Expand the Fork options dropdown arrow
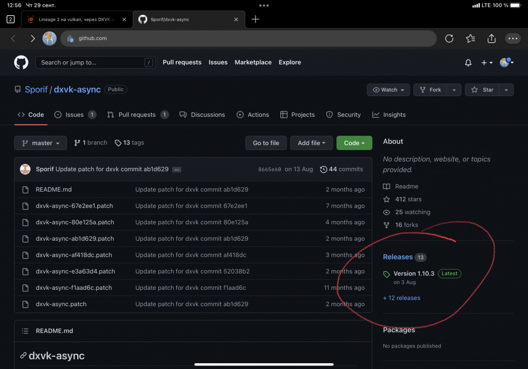The height and width of the screenshot is (369, 528). pyautogui.click(x=454, y=90)
